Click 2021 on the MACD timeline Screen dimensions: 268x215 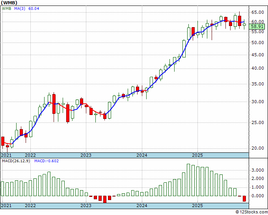tap(6, 206)
